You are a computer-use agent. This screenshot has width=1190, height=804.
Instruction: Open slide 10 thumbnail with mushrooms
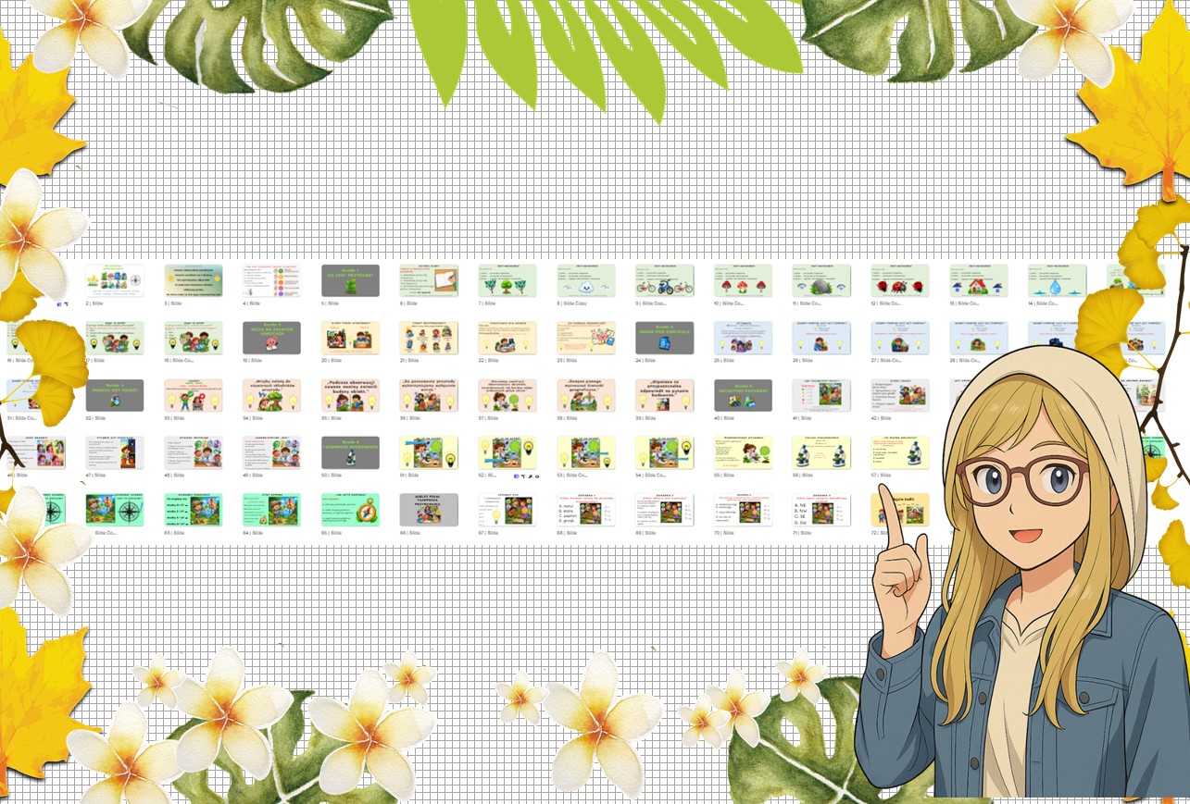click(743, 280)
